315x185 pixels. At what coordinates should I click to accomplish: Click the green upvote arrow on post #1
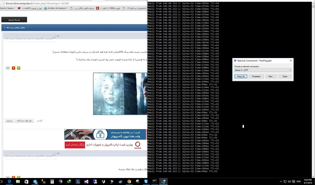tap(19, 68)
